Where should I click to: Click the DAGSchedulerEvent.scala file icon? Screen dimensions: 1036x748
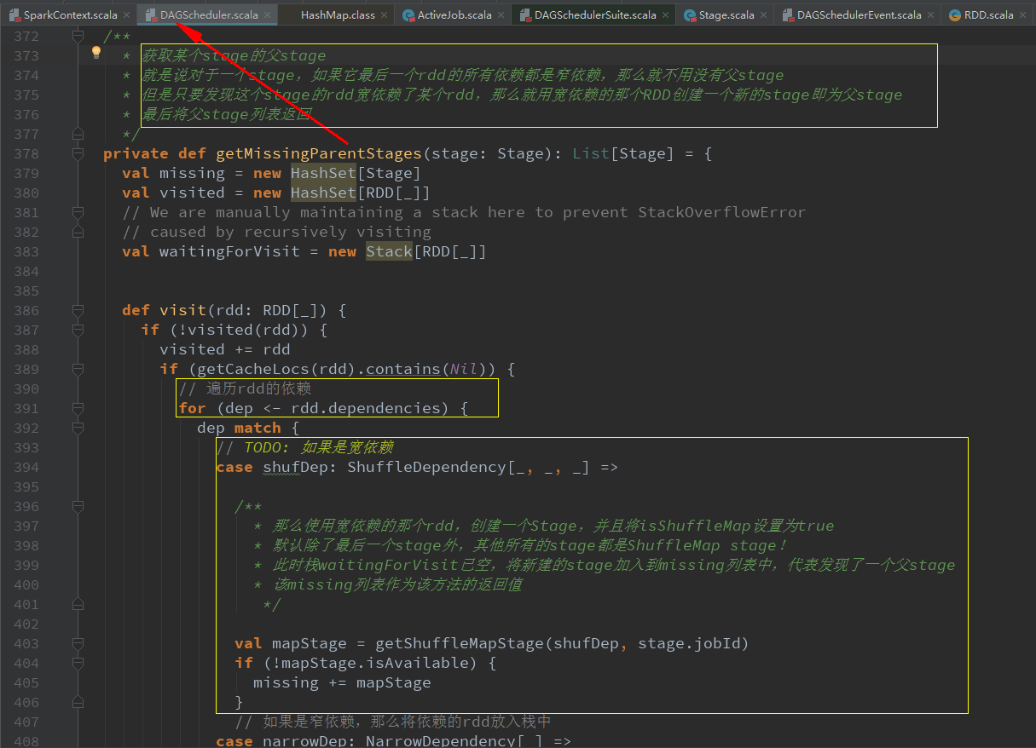coord(788,15)
